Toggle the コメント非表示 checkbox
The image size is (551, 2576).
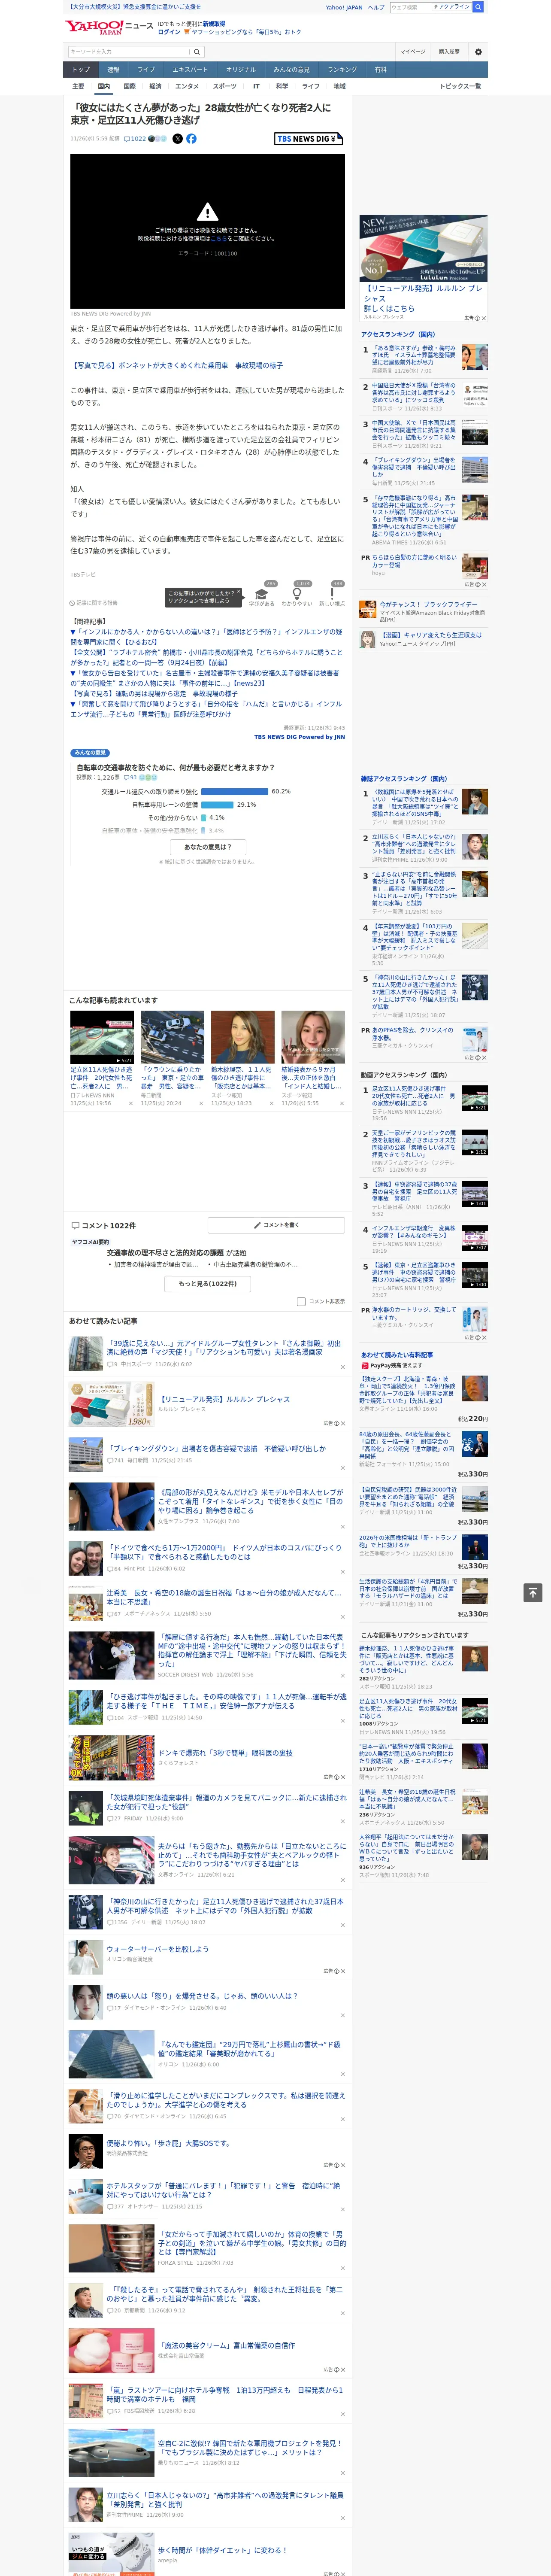click(301, 1302)
